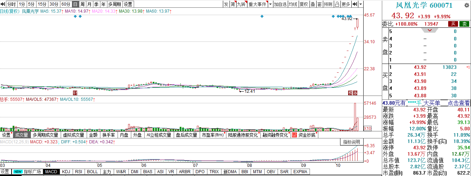Click the 窗 window button
The height and width of the screenshot is (176, 471).
tap(319, 4)
